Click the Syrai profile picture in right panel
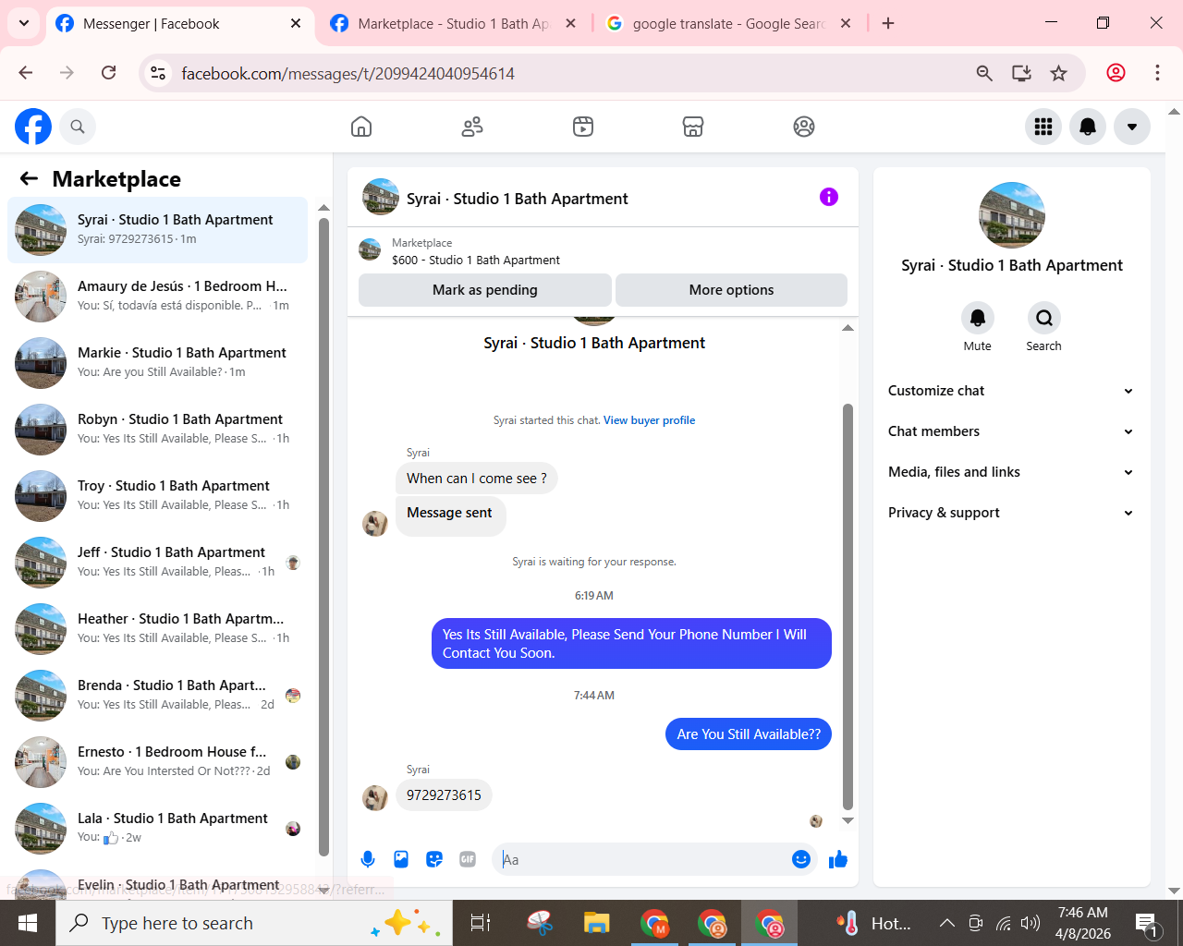The height and width of the screenshot is (946, 1183). point(1012,215)
